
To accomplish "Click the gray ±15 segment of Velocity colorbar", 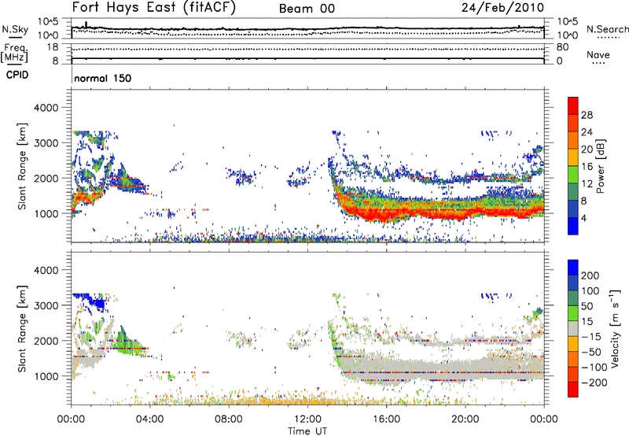I will point(573,329).
